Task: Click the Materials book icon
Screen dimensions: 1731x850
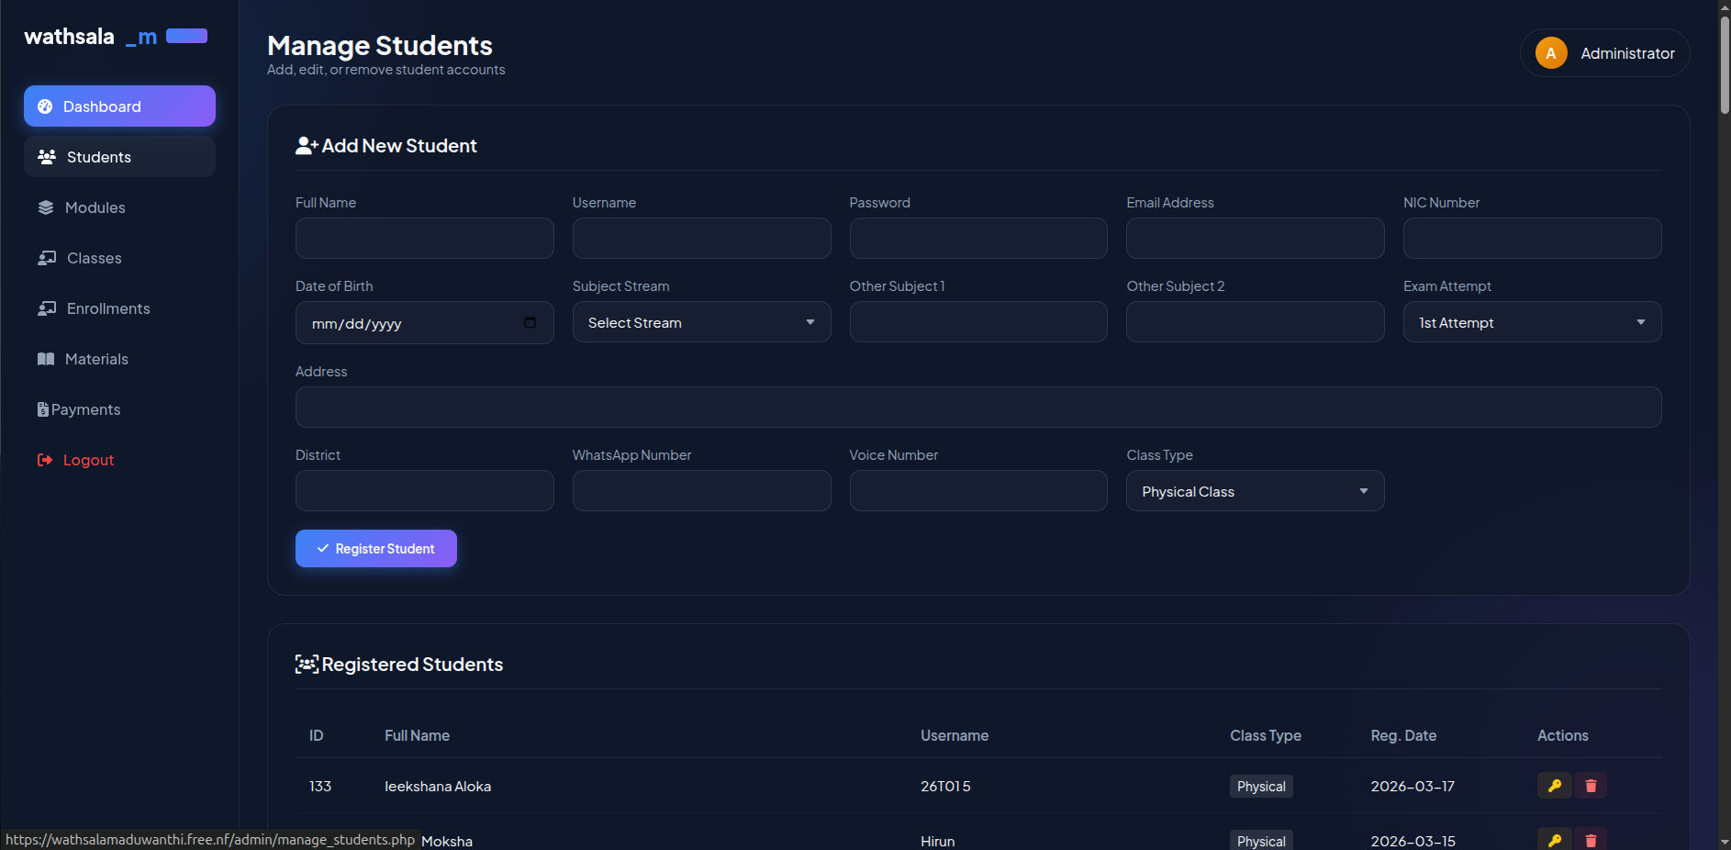Action: pos(46,359)
